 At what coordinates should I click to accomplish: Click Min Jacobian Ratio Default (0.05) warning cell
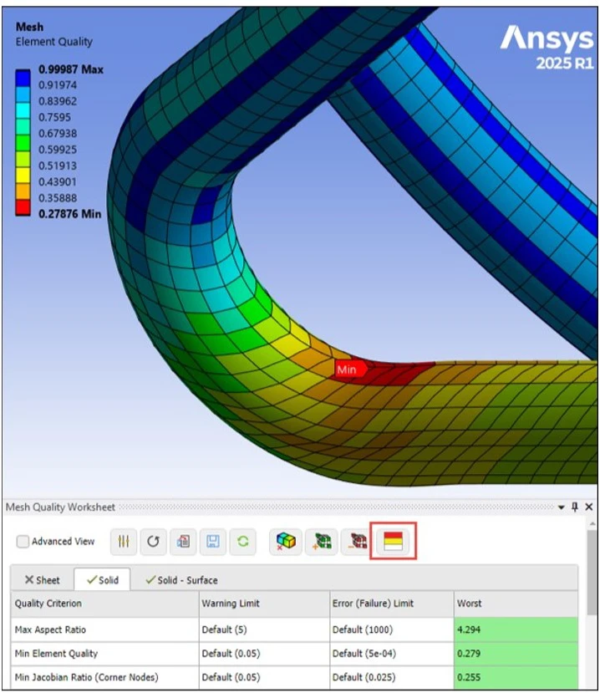tap(264, 677)
